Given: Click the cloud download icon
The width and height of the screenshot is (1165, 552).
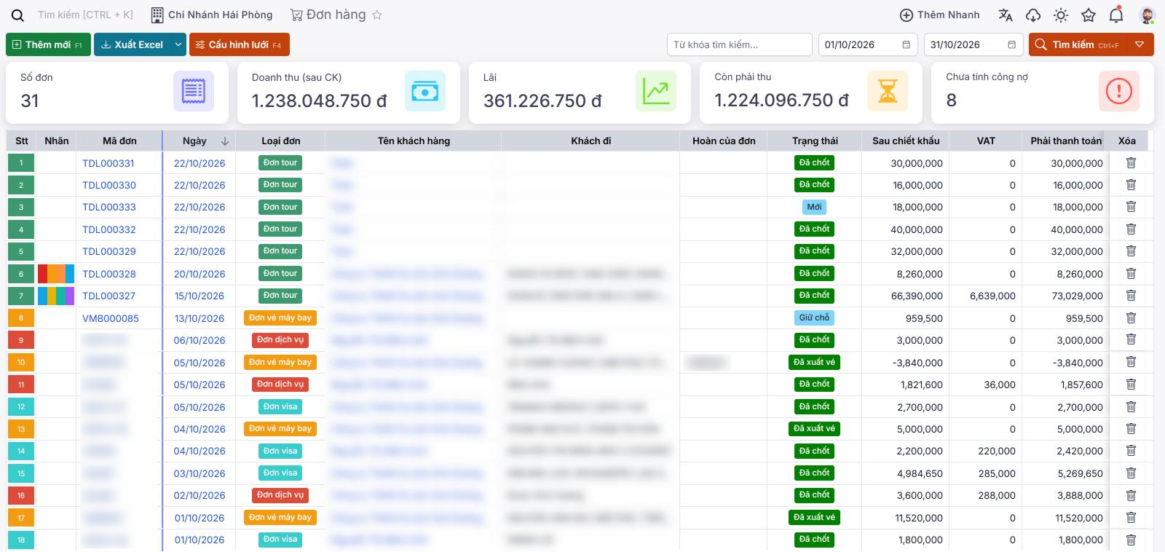Looking at the screenshot, I should point(1033,15).
